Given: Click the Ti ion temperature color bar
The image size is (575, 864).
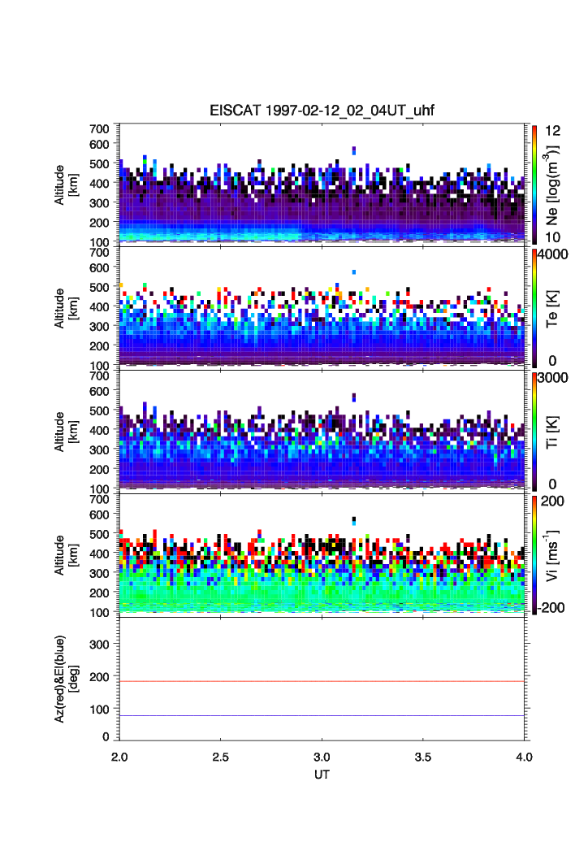Looking at the screenshot, I should tap(534, 432).
